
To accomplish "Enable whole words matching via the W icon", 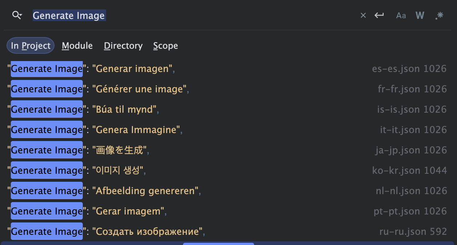I will click(x=420, y=15).
